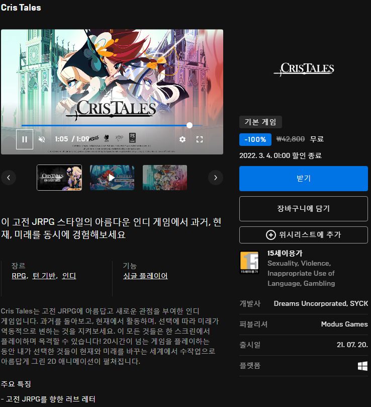
Task: Open the 싱글 플레이어 feature link
Action: click(145, 276)
